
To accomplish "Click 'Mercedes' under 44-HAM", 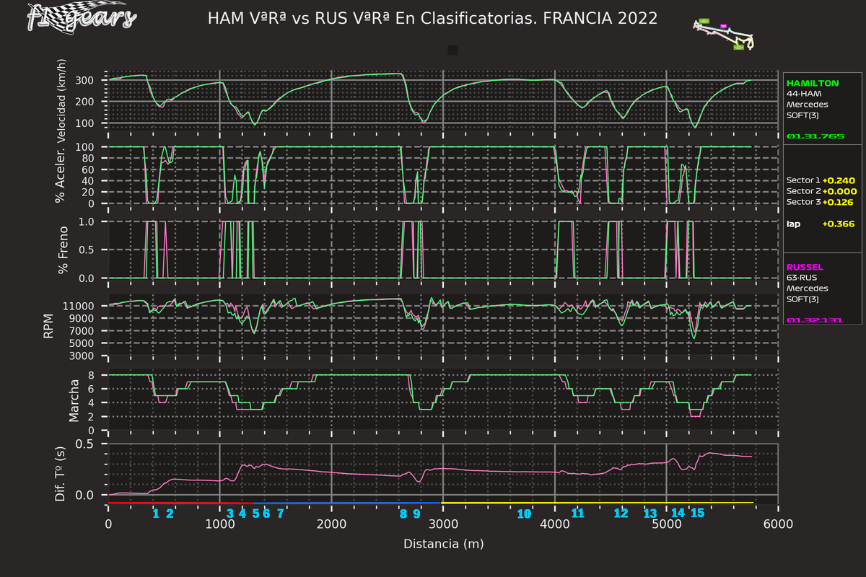I will [807, 105].
